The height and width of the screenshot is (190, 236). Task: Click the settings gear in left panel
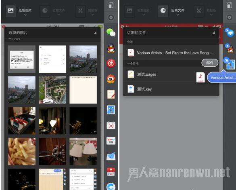tap(111, 17)
